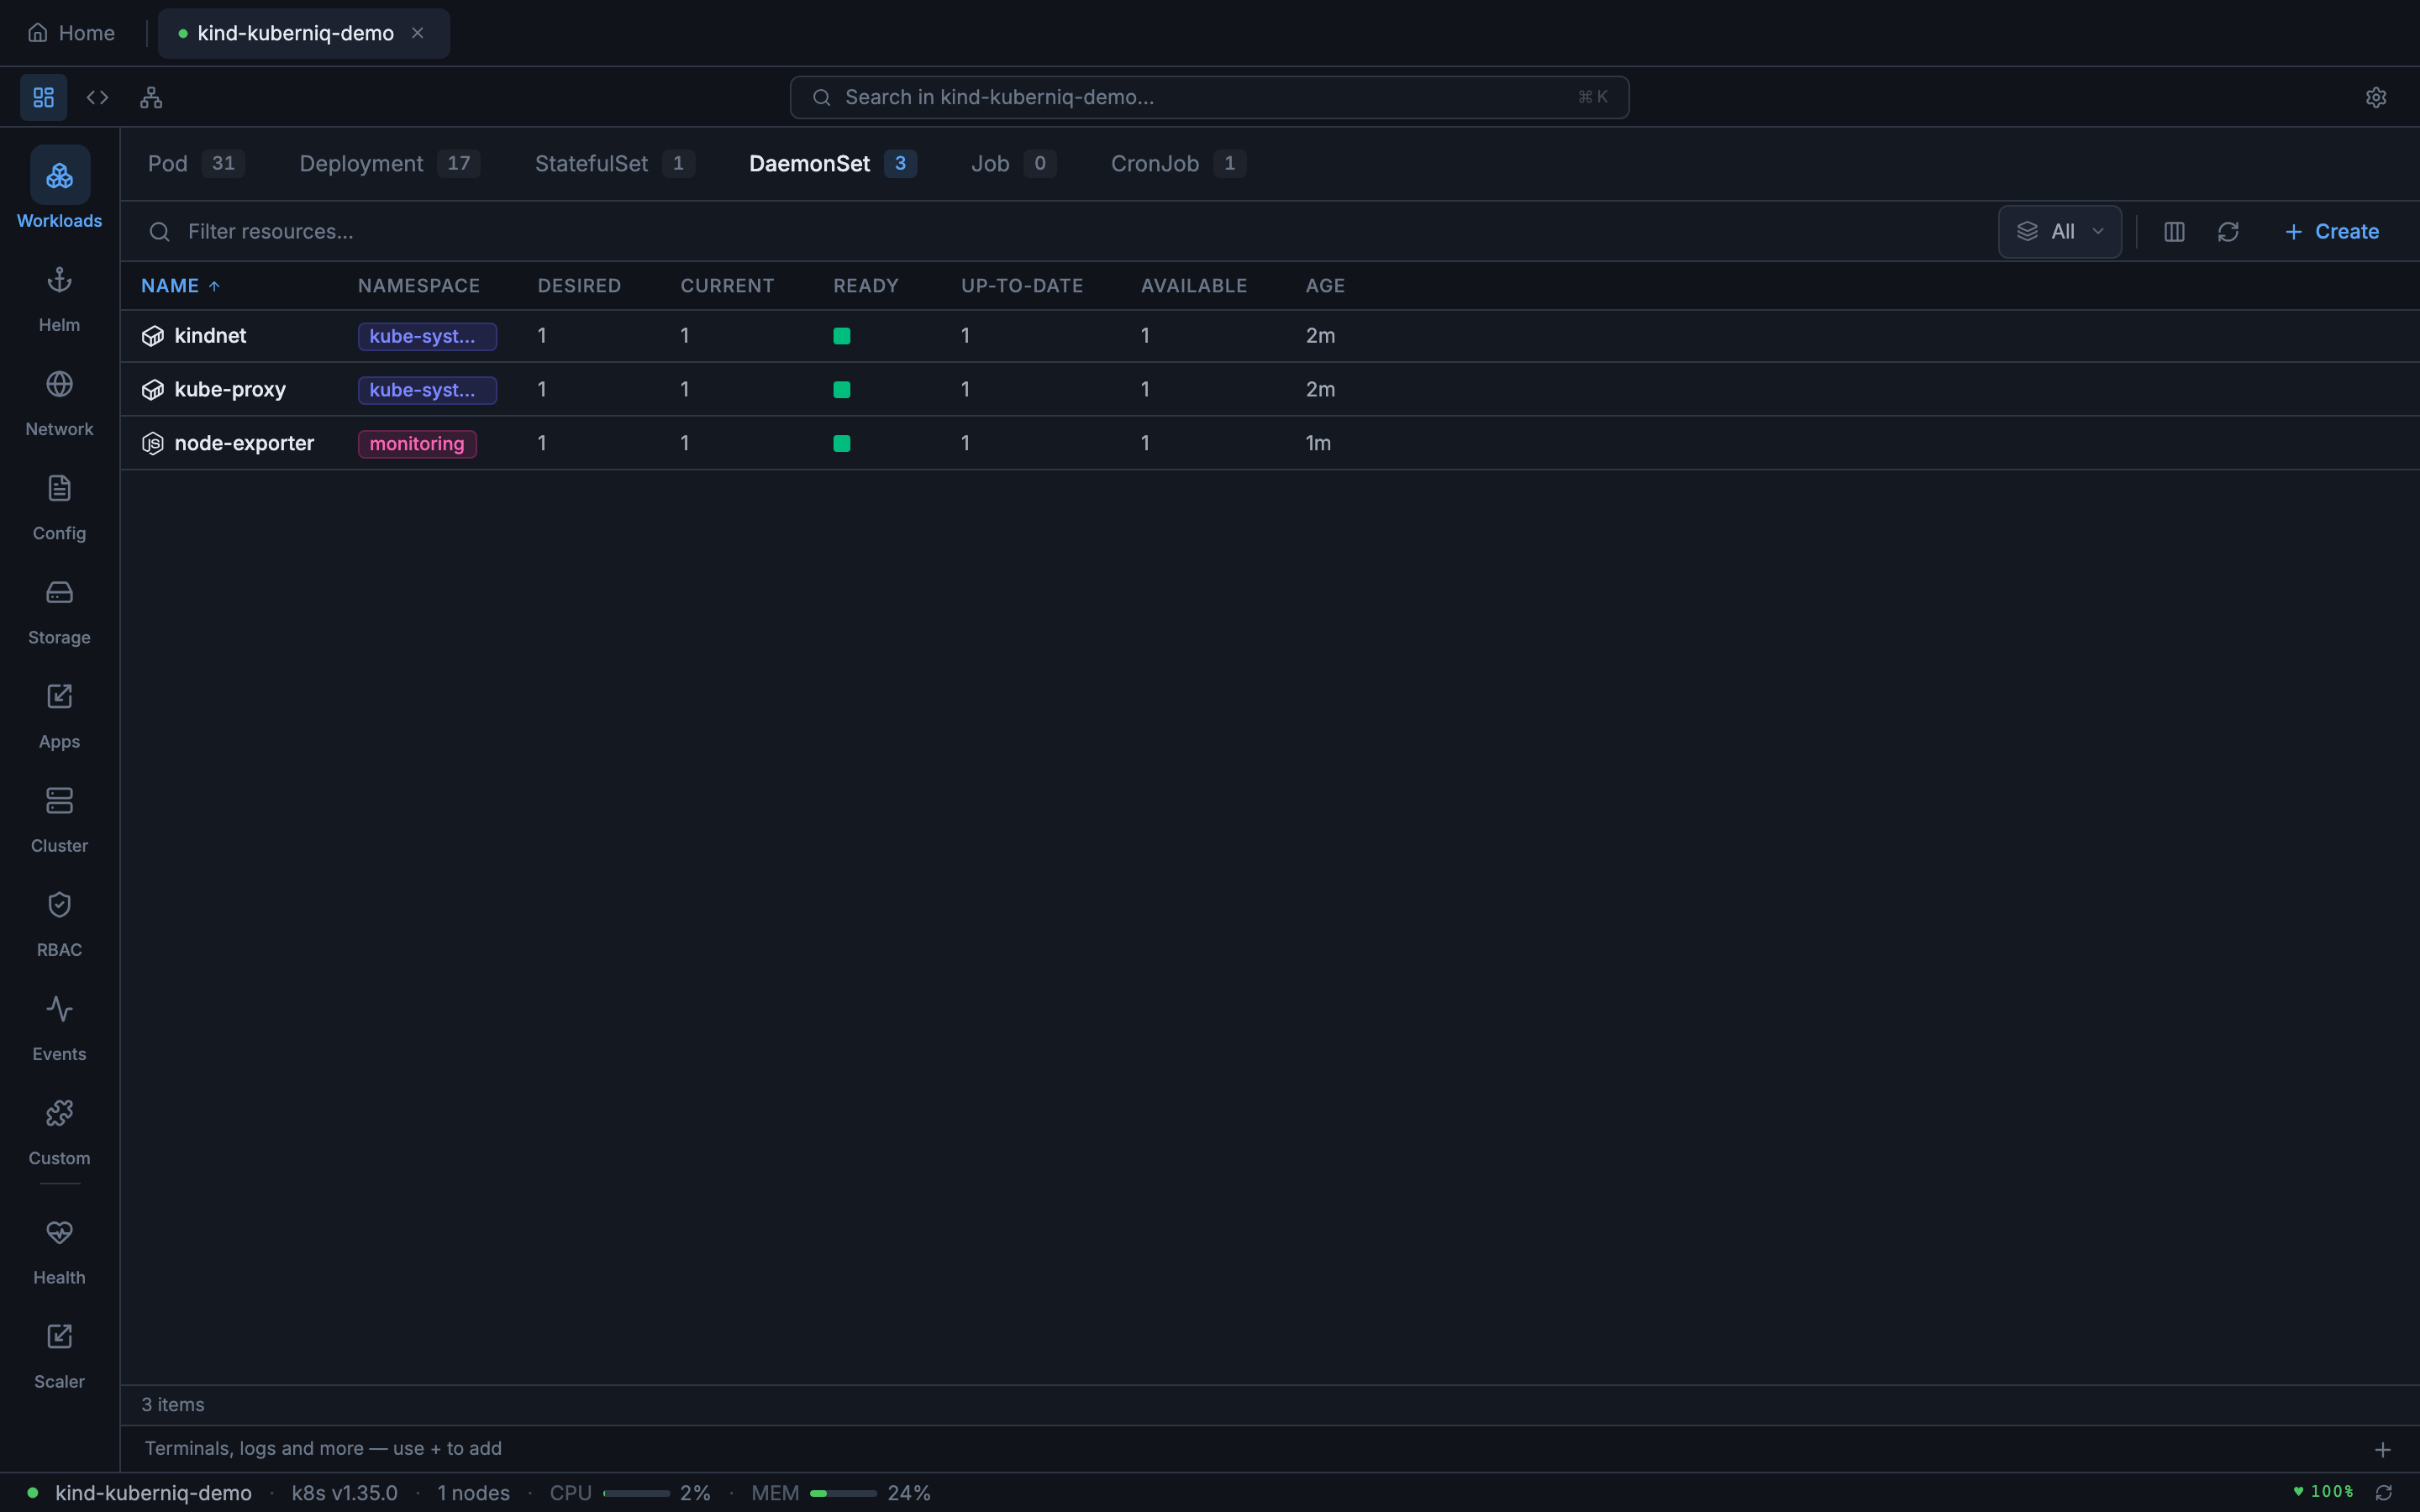Click the Create button

click(x=2332, y=231)
